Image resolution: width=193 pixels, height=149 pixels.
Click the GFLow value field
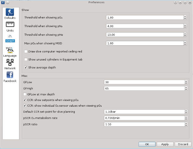point(144,82)
